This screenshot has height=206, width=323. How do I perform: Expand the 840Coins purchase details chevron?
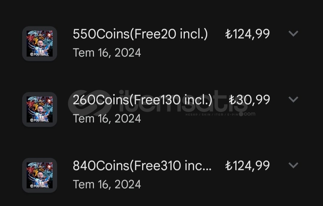(293, 165)
